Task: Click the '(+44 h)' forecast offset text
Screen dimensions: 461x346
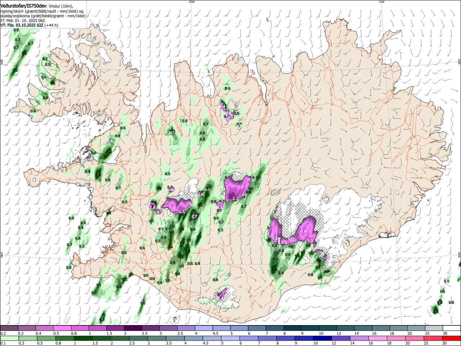Action: click(52, 25)
